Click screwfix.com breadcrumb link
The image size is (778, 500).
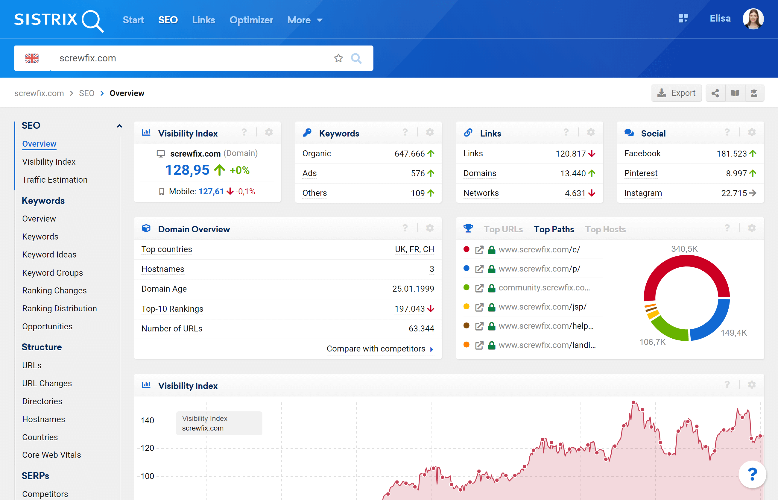[39, 93]
